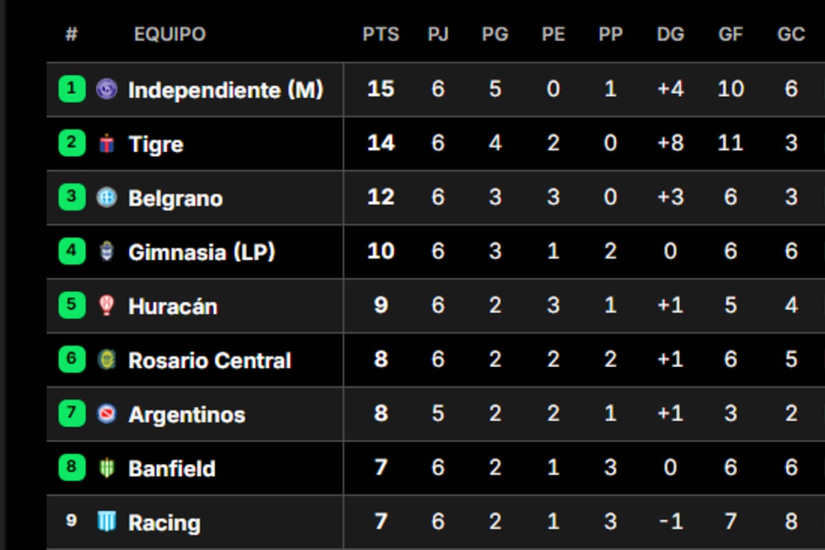Viewport: 825px width, 550px height.
Task: Sort by the DG column header
Action: (x=670, y=34)
